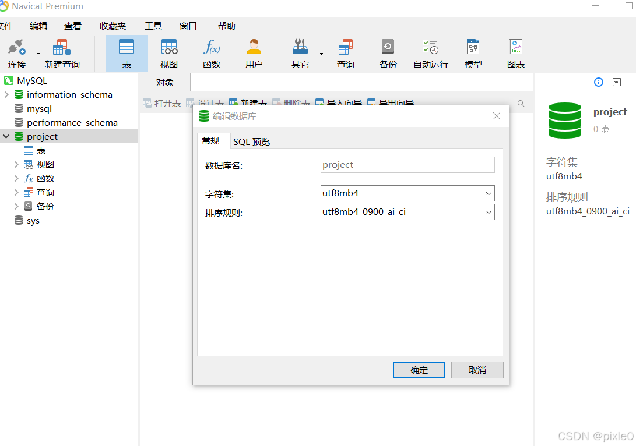The height and width of the screenshot is (446, 636).
Task: Select the Function (函数) toolbar icon
Action: tap(212, 54)
